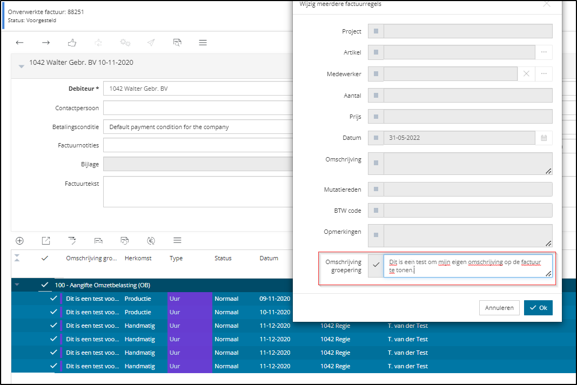577x385 pixels.
Task: Open invoice preview magnifier icon
Action: point(177,43)
